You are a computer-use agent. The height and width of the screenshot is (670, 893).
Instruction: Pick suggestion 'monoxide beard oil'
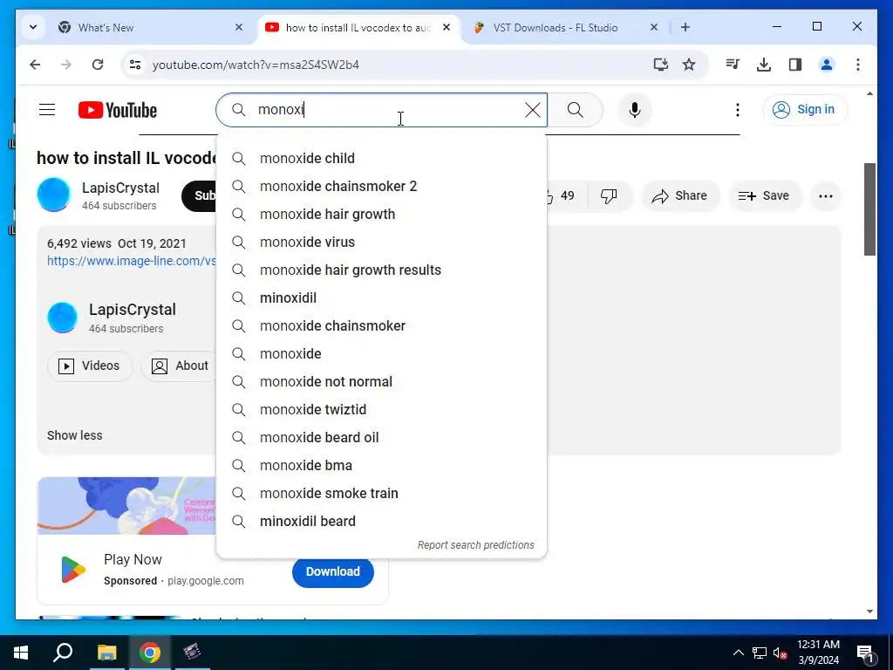pyautogui.click(x=382, y=438)
